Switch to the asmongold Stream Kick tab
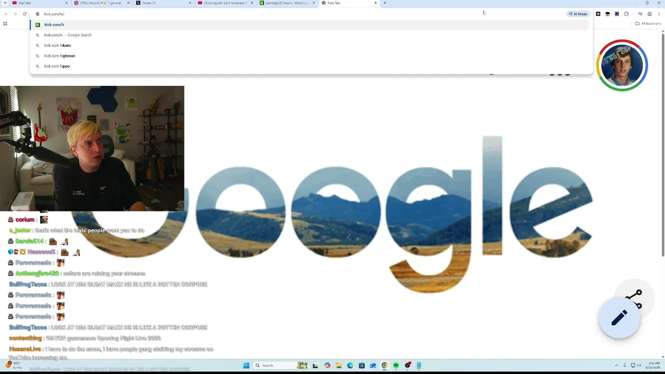 coord(287,3)
